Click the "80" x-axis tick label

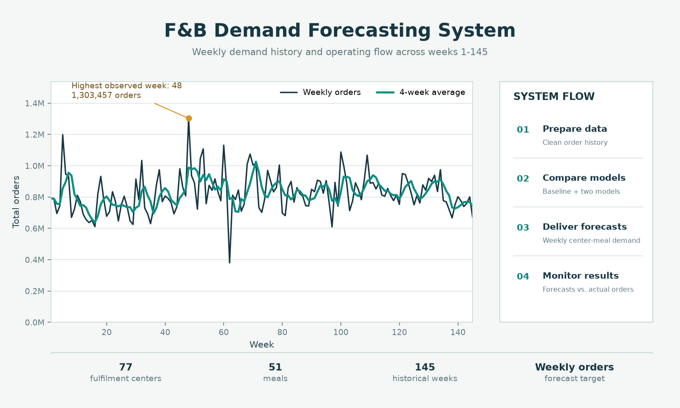282,332
